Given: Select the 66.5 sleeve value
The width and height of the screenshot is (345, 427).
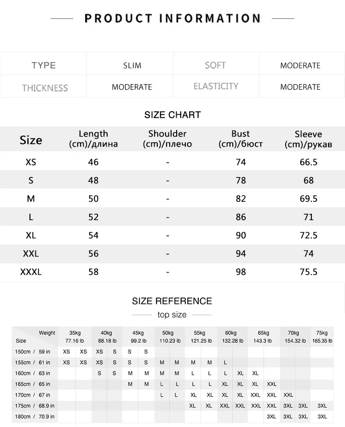Looking at the screenshot, I should [x=308, y=162].
